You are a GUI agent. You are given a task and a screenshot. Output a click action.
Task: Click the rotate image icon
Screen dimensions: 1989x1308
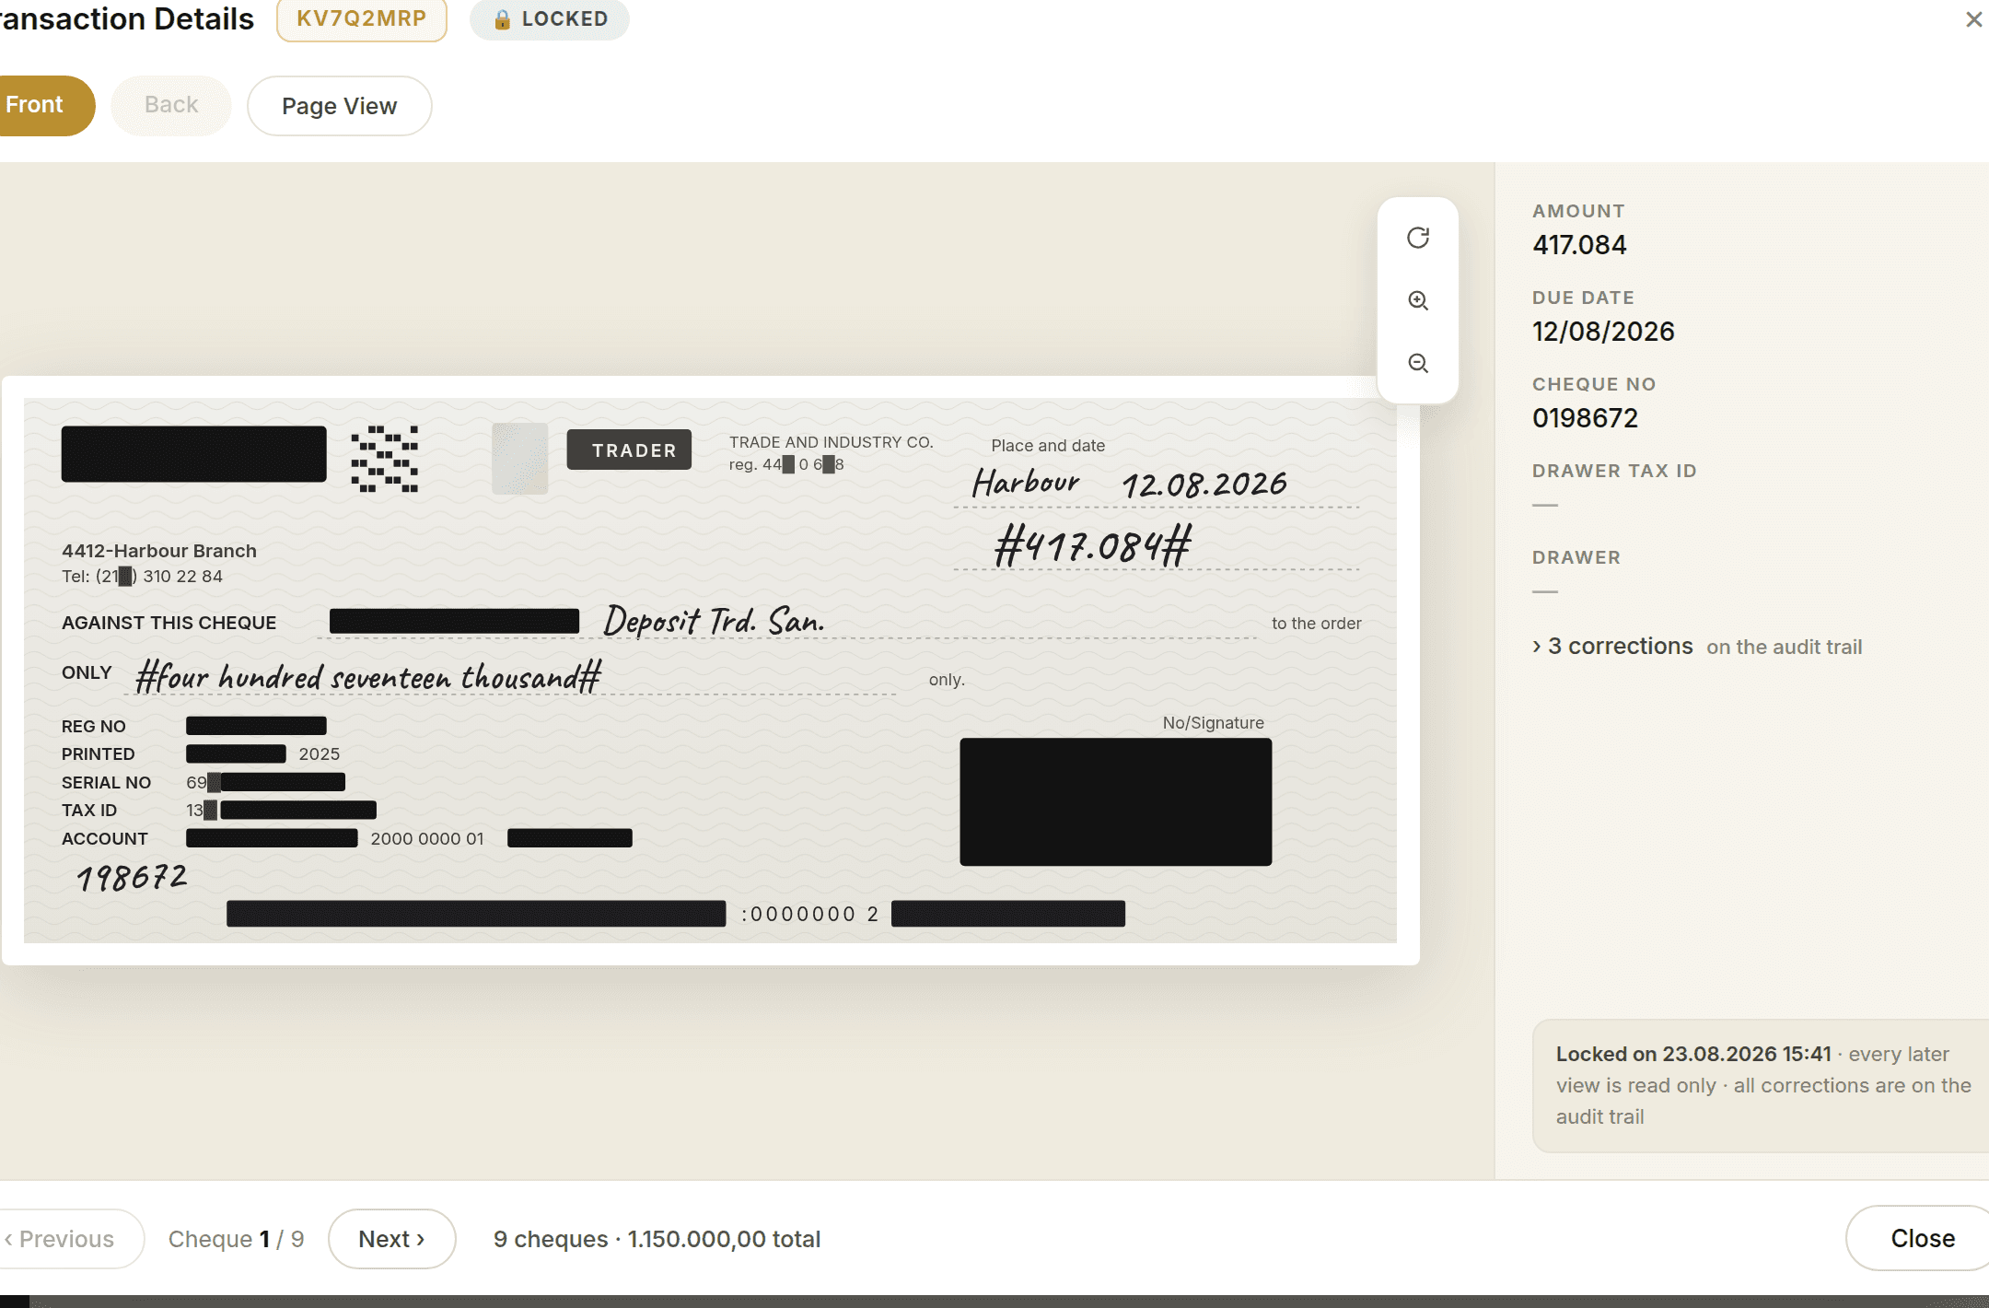tap(1418, 238)
